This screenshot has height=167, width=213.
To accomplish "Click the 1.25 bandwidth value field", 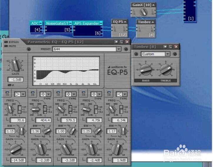I will (86, 131).
